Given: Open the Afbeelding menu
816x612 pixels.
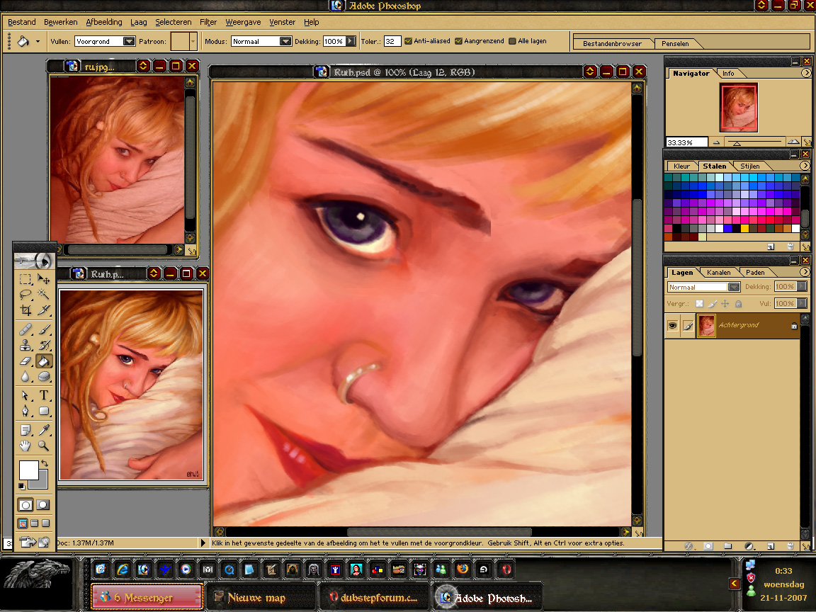Looking at the screenshot, I should [104, 22].
